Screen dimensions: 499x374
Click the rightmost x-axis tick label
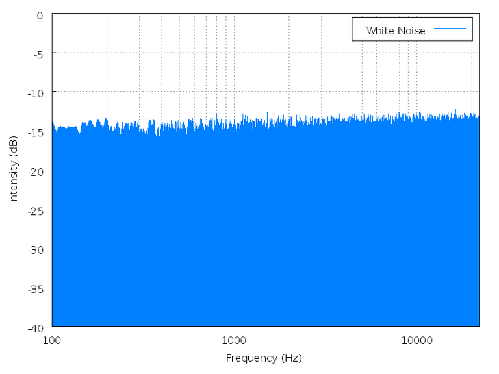pyautogui.click(x=416, y=338)
